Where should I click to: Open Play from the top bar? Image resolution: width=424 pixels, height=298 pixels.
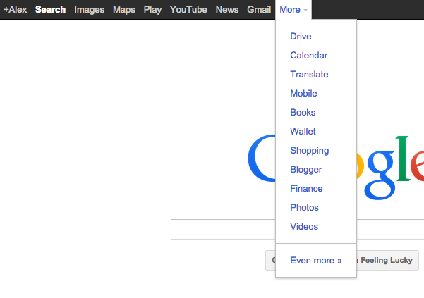[x=152, y=10]
